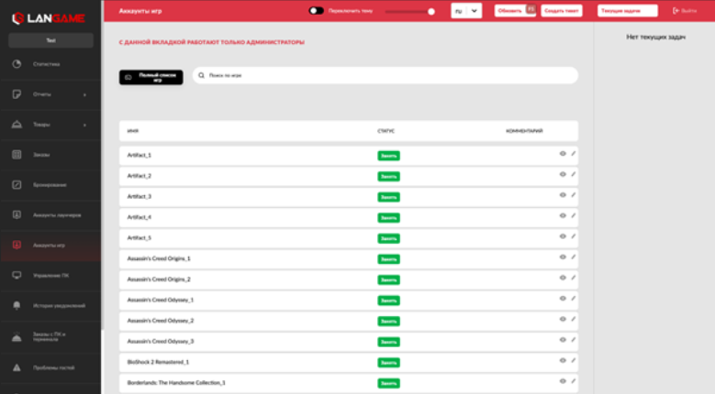Toggle the eye icon for Artifact_3
The image size is (715, 394).
[563, 195]
